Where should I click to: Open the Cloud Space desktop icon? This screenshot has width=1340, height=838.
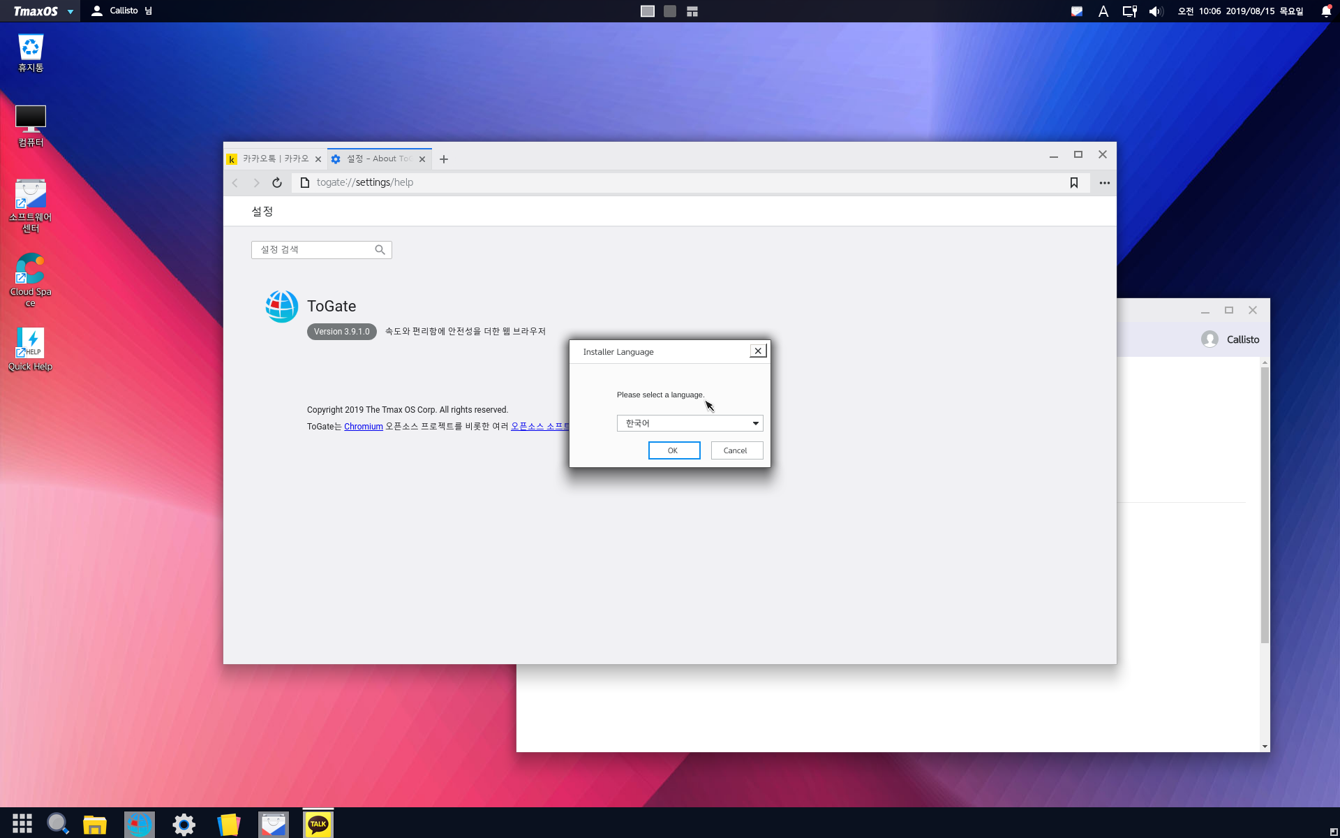click(31, 280)
